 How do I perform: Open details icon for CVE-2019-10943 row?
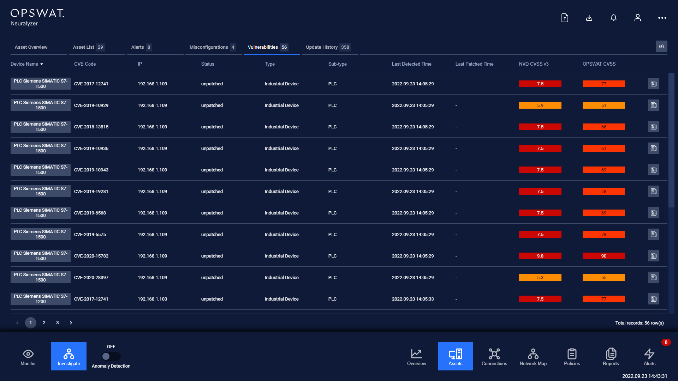pos(653,170)
